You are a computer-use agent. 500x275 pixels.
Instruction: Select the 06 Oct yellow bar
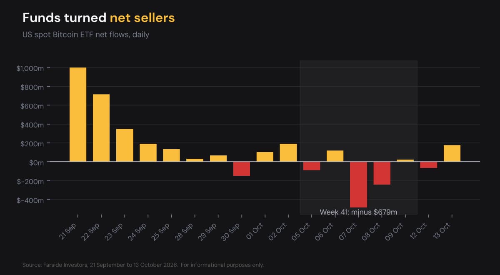pyautogui.click(x=335, y=156)
